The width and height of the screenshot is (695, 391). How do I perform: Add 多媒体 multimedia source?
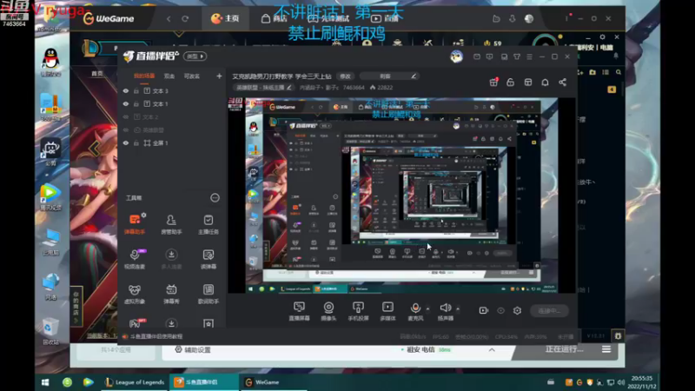[x=387, y=311]
